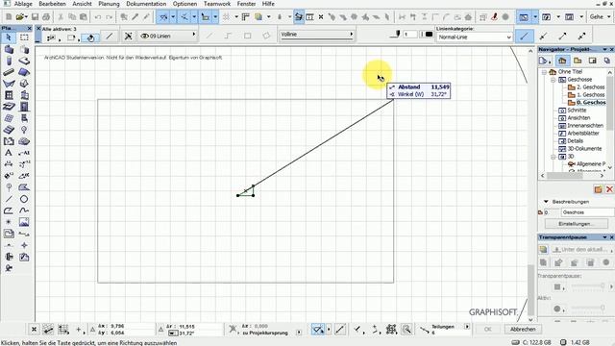Image resolution: width=615 pixels, height=346 pixels.
Task: Open the Teamwork menu
Action: (x=217, y=4)
